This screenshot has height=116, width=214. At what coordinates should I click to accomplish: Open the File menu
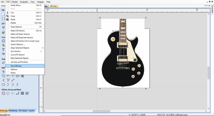point(2,2)
